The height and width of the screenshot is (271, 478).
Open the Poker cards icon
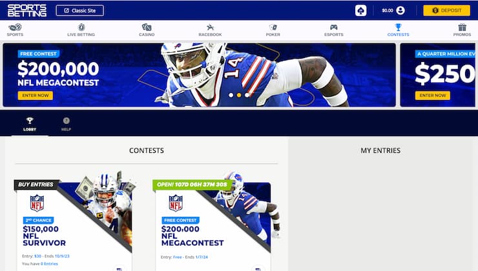pos(273,27)
